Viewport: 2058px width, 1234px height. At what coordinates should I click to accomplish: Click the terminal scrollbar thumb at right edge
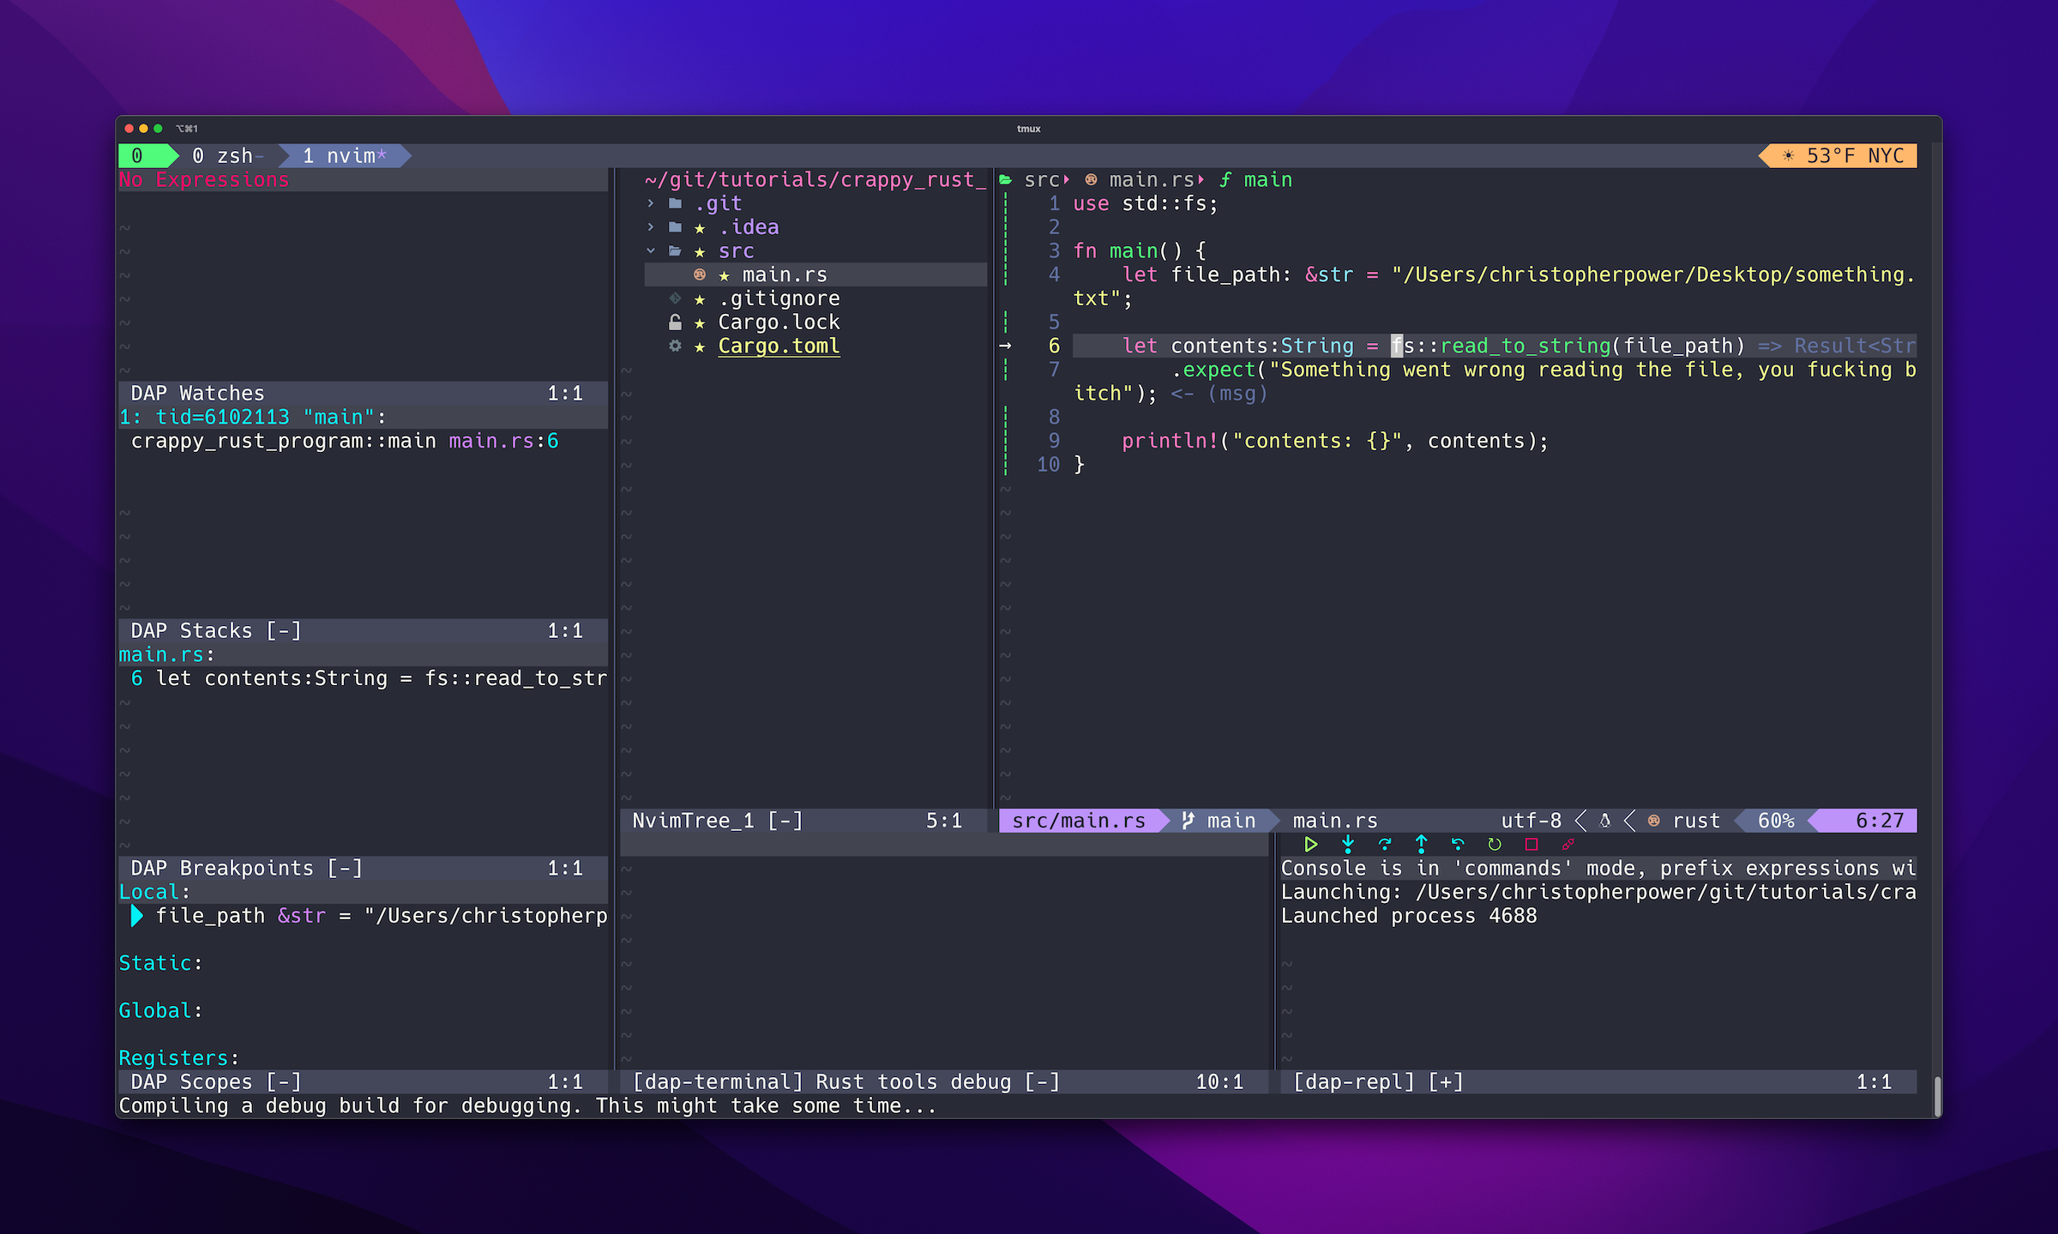click(x=1937, y=1095)
